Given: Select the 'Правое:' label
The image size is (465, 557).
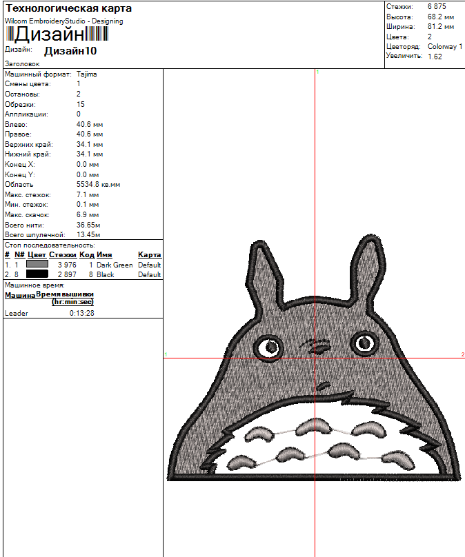Looking at the screenshot, I should 18,134.
